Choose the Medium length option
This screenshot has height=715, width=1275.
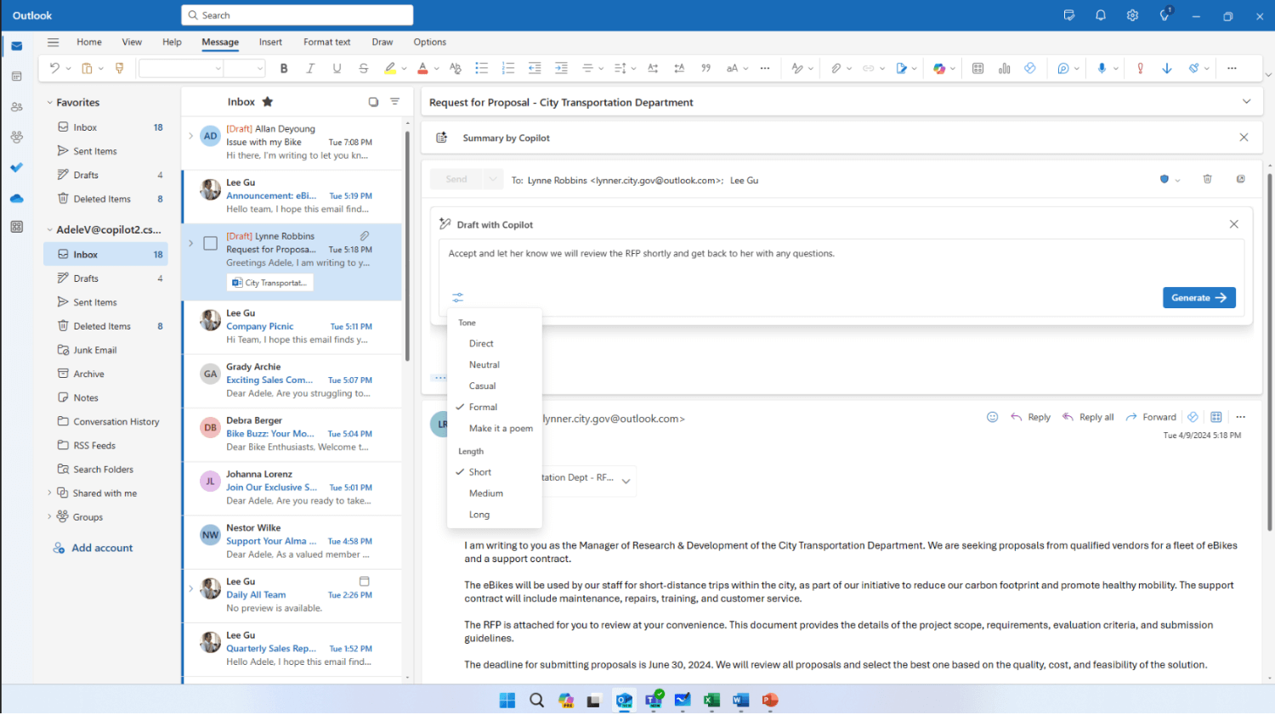pos(486,493)
